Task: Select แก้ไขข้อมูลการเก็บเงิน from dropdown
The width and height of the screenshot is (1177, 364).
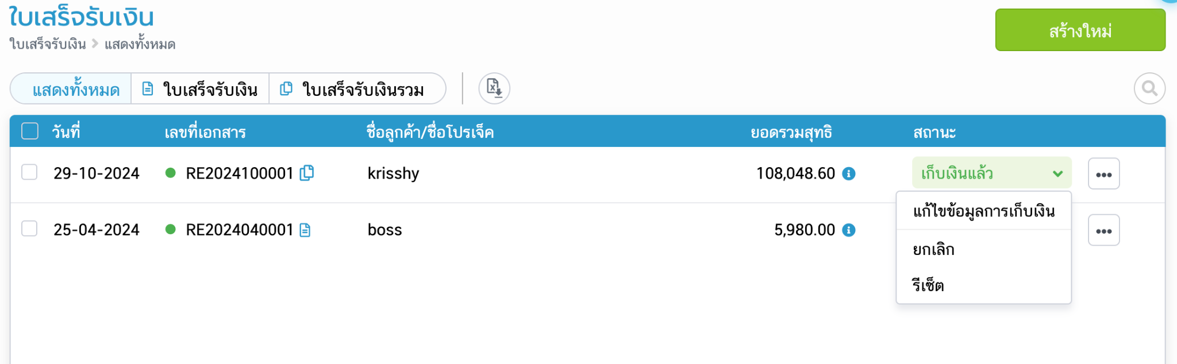Action: click(983, 211)
